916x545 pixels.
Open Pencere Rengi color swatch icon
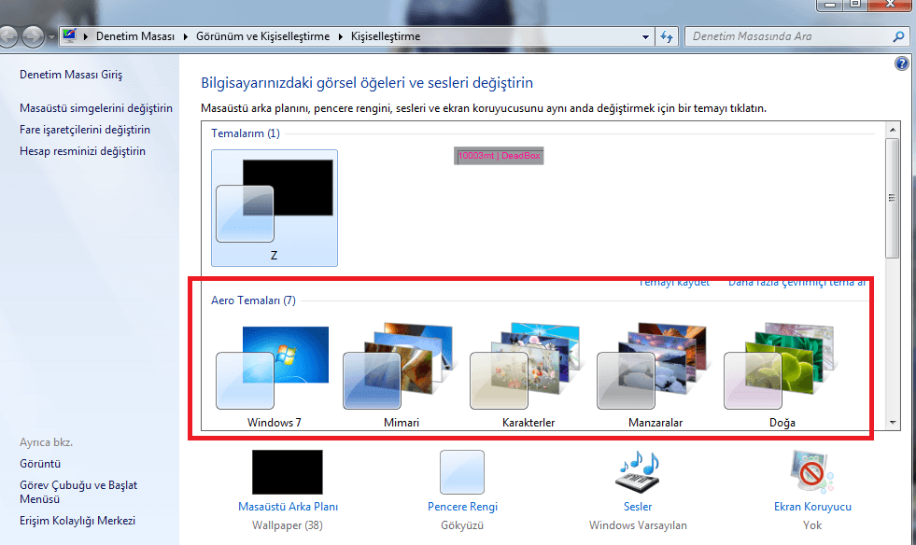click(462, 472)
